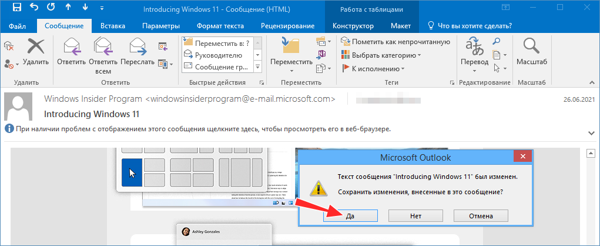Close the Microsoft Outlook dialog
The image size is (600, 246).
click(x=522, y=157)
